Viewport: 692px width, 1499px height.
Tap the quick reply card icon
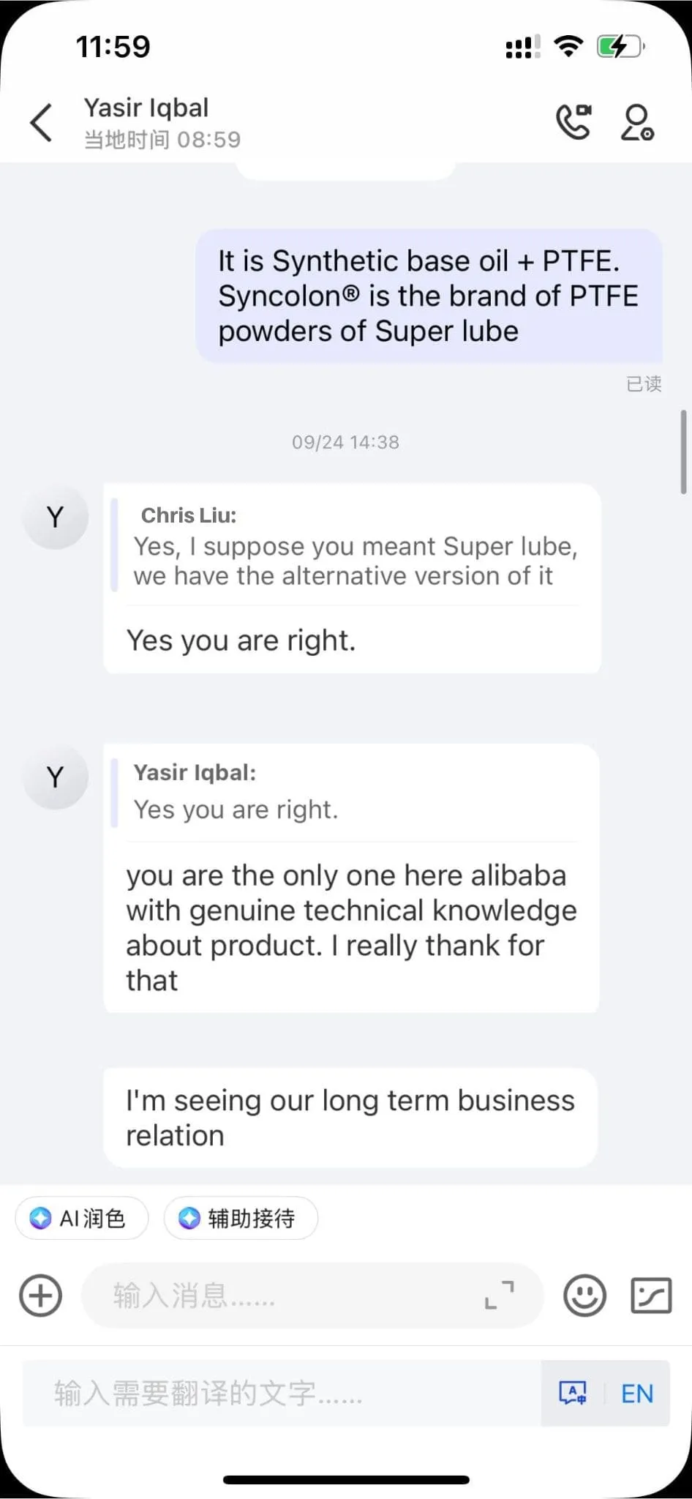click(x=651, y=1296)
